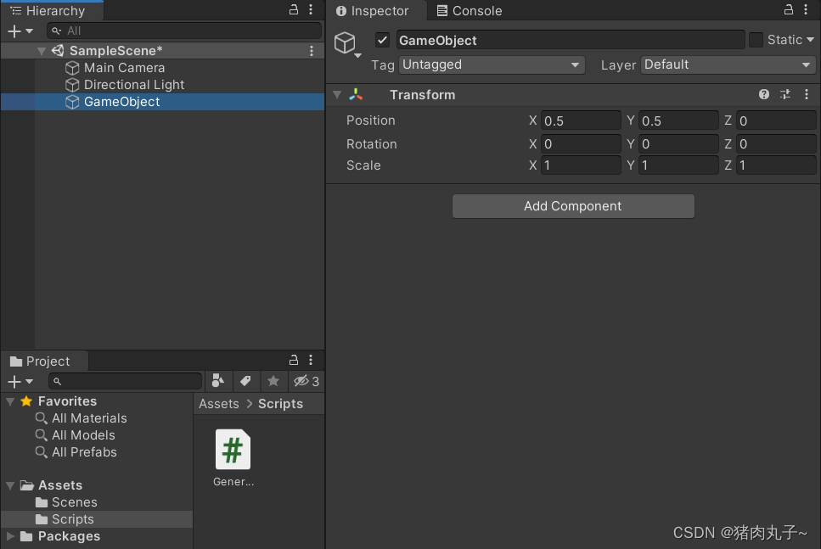Open the Transform component kebab menu
Image resolution: width=821 pixels, height=549 pixels.
806,94
